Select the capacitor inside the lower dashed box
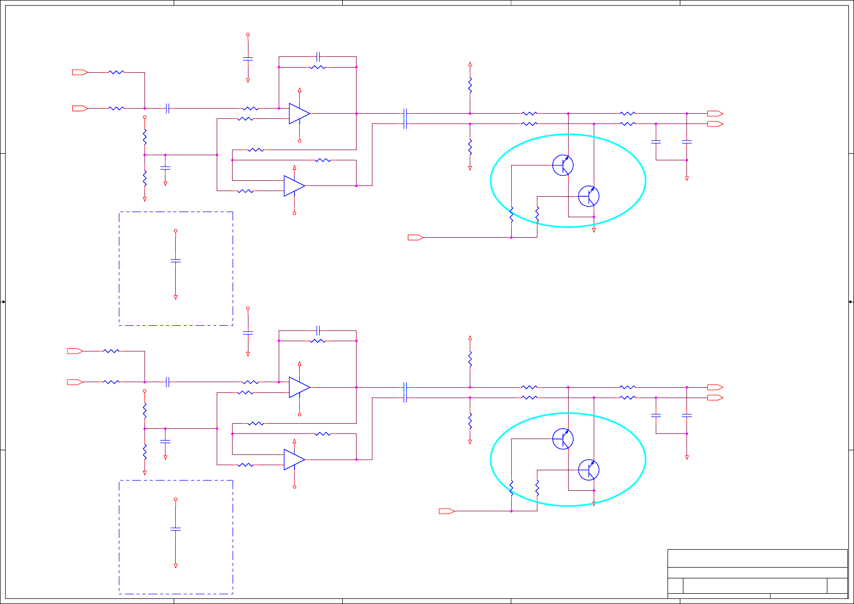The image size is (854, 604). [175, 529]
